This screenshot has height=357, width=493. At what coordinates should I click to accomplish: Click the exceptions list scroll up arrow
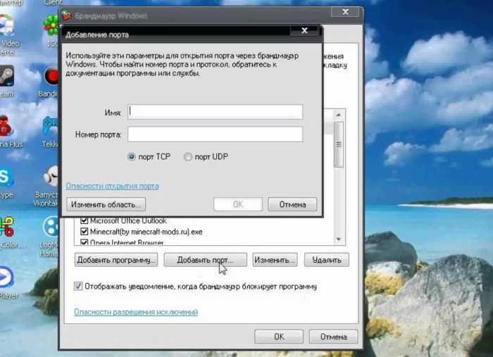pyautogui.click(x=338, y=115)
